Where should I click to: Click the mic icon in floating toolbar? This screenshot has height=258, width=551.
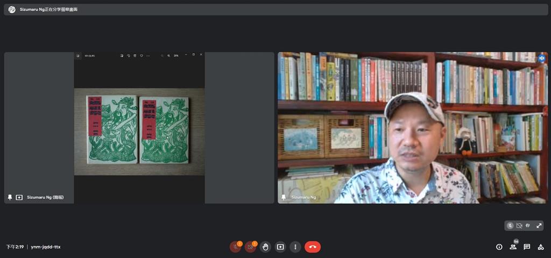tap(510, 226)
